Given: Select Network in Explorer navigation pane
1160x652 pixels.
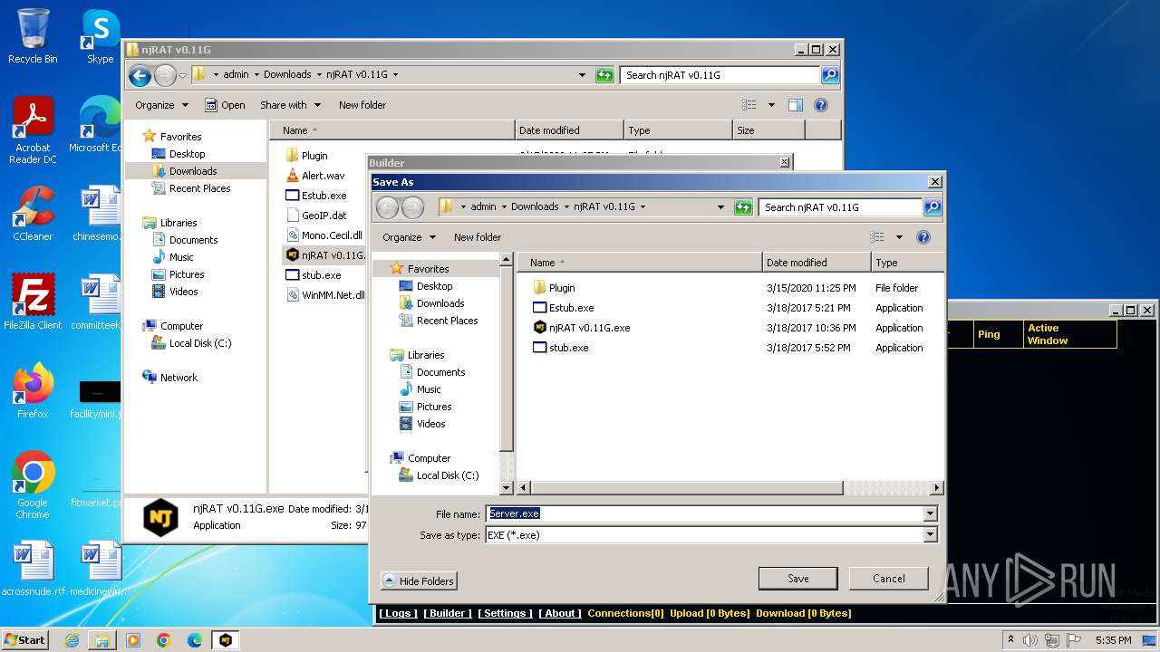Looking at the screenshot, I should (169, 378).
